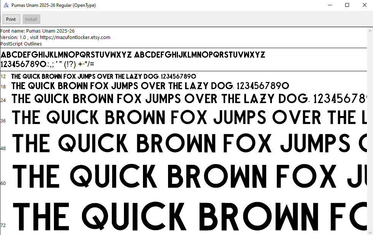The image size is (373, 235).
Task: Click the alphabet character sample line
Action: (x=133, y=55)
